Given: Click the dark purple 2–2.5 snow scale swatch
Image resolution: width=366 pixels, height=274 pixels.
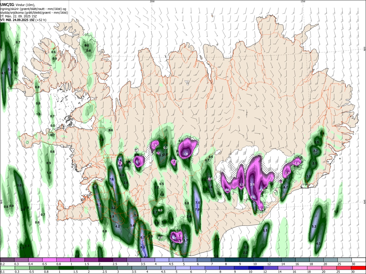Looking at the screenshot, I should 106,260.
